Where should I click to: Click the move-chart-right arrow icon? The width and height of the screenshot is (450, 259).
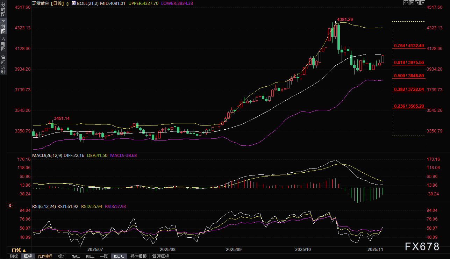423,3
